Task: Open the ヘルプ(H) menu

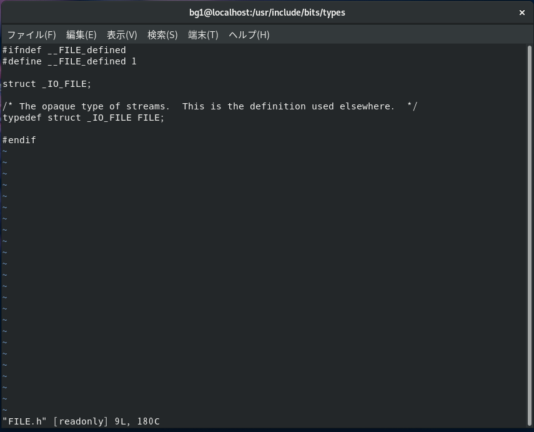Action: click(x=249, y=35)
